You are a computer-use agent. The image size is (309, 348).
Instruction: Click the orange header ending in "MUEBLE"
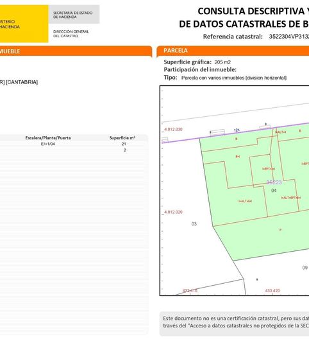point(76,51)
